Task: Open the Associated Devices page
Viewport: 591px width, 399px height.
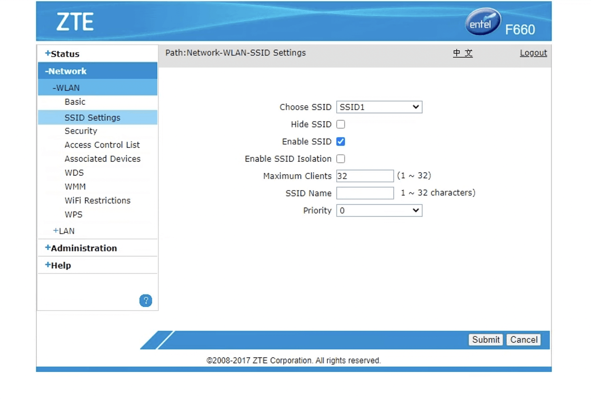Action: point(102,159)
